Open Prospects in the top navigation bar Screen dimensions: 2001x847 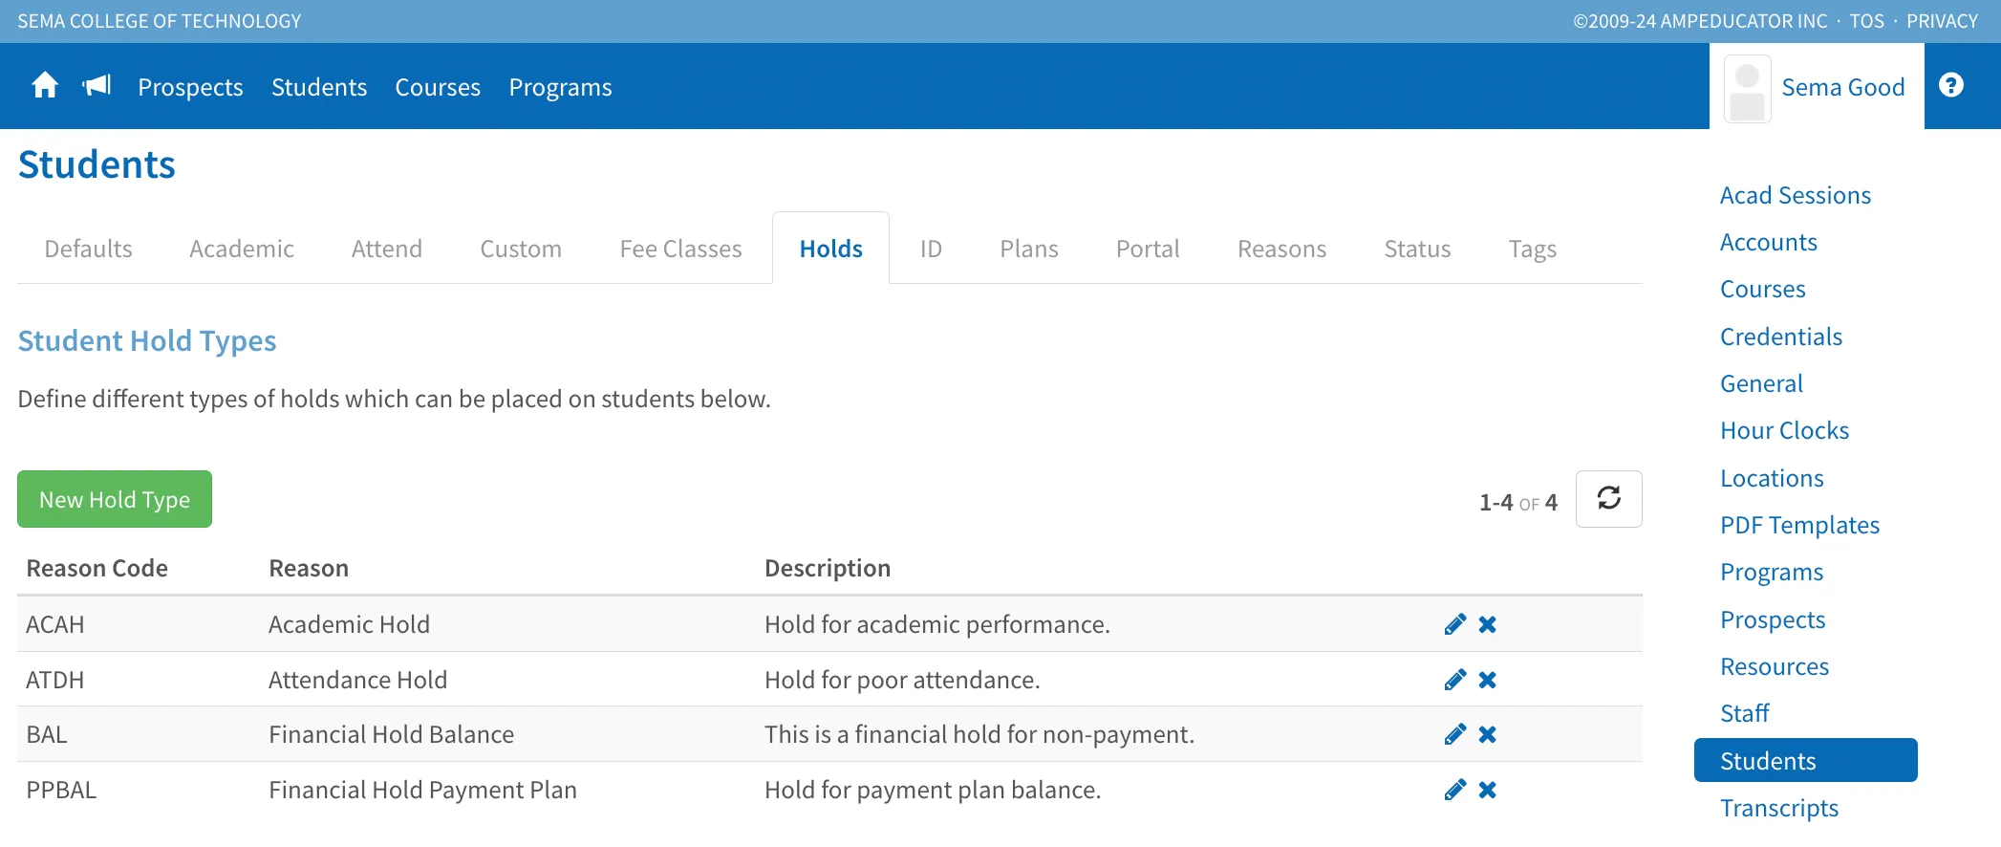click(190, 87)
